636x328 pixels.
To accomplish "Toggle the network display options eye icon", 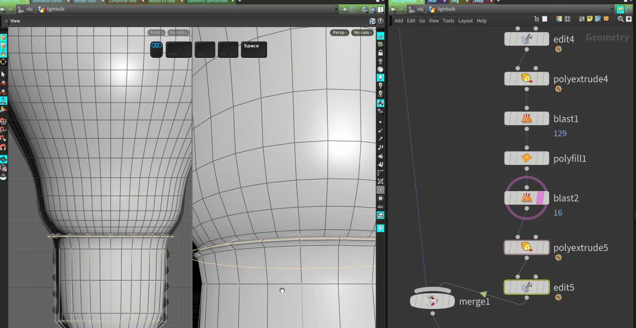I will [x=629, y=19].
